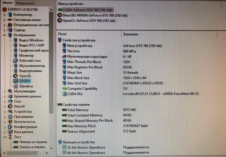226x157 pixels.
Task: Toggle the 64-bit Atomic Operations checkbox
Action: 64,153
